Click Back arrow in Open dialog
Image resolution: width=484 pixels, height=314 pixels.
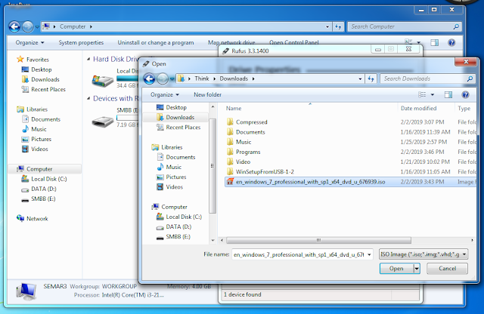(150, 79)
